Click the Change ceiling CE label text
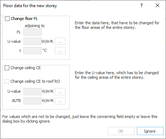The image size is (166, 139). (x=26, y=68)
